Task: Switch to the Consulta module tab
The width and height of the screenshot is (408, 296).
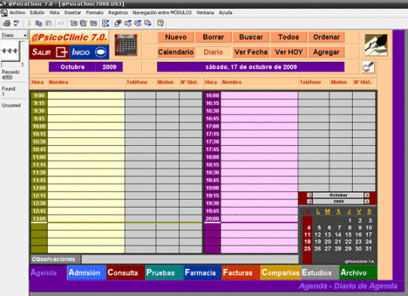Action: pos(125,273)
